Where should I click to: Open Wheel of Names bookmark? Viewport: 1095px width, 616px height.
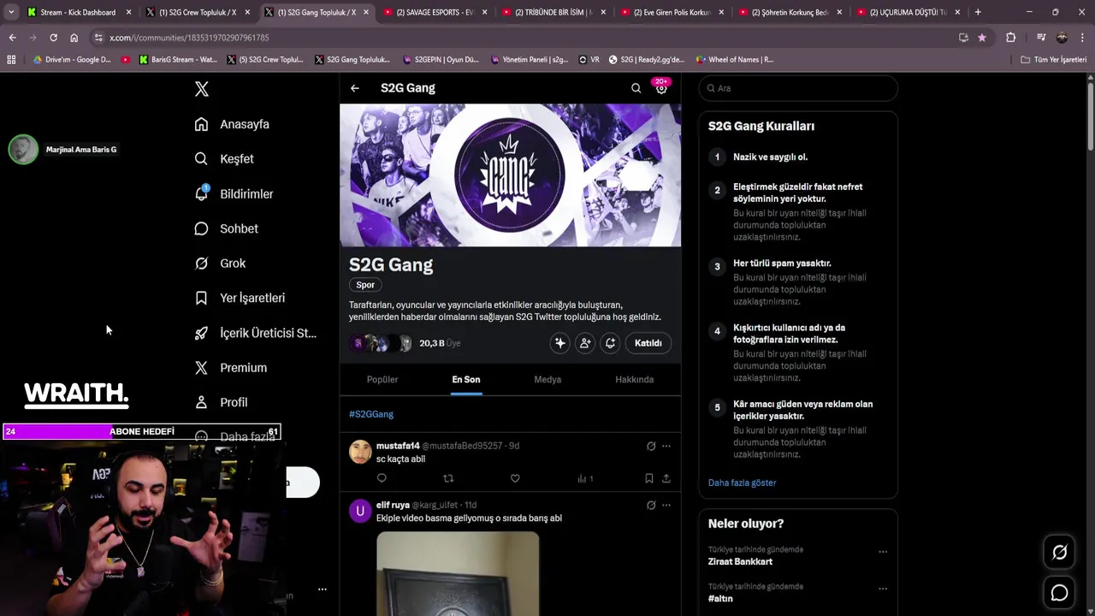click(734, 60)
